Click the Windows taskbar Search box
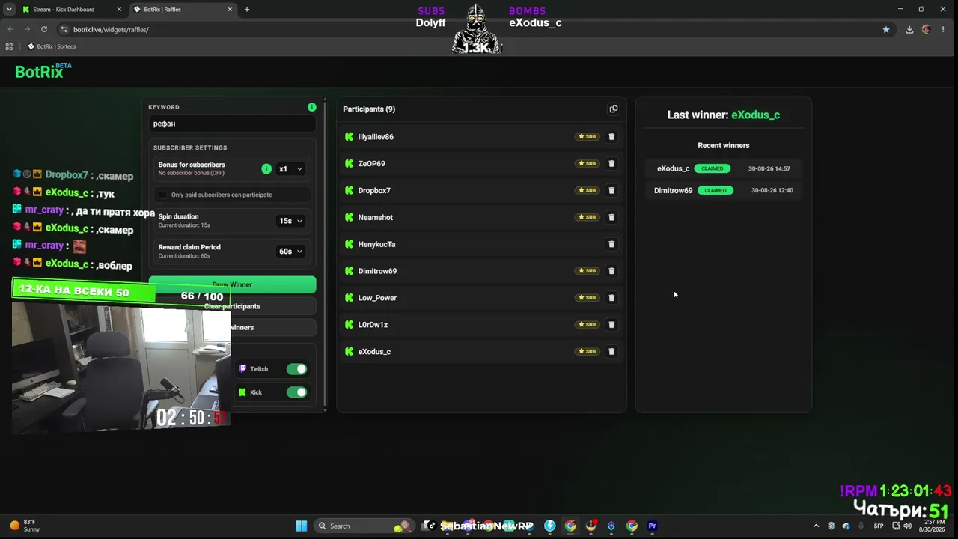Viewport: 958px width, 539px height. (x=364, y=526)
